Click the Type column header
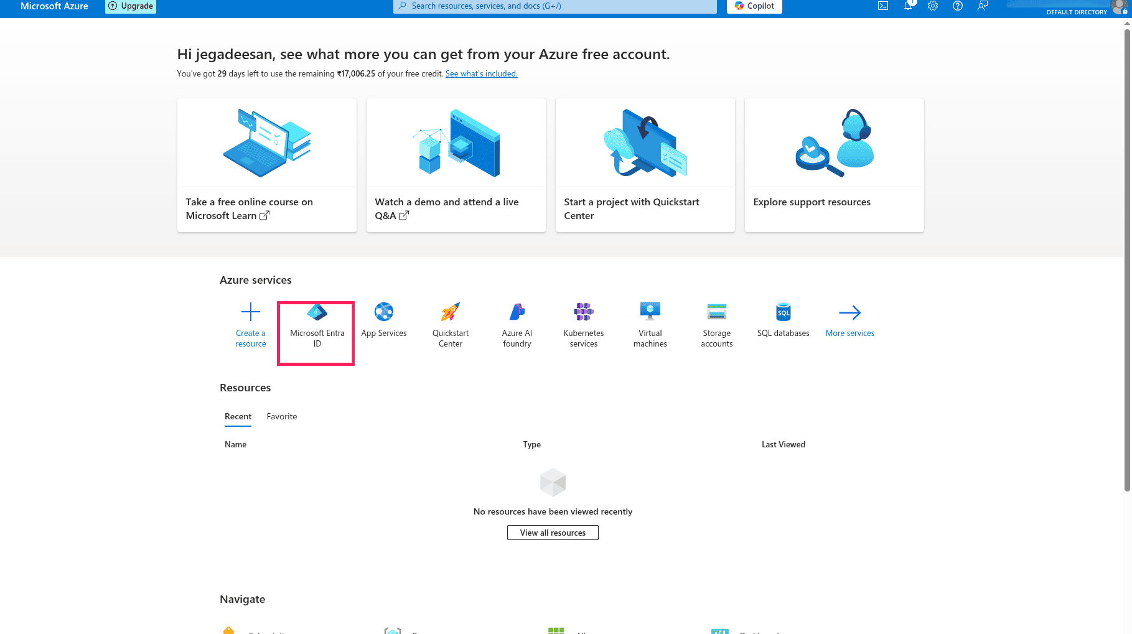Image resolution: width=1132 pixels, height=634 pixels. tap(532, 444)
